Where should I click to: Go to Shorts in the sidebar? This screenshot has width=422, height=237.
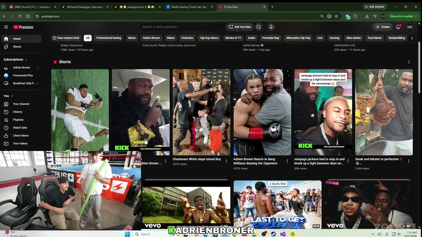(x=21, y=47)
